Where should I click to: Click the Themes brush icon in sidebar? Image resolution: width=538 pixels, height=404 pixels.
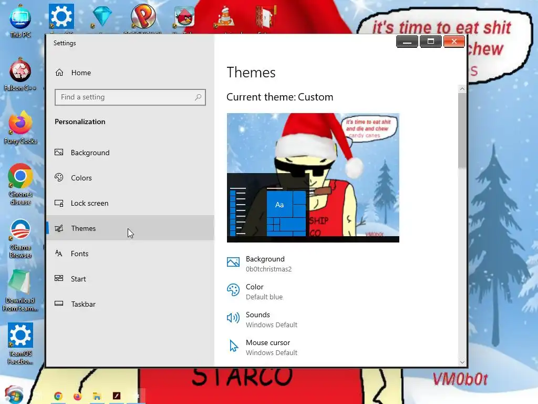tap(59, 228)
